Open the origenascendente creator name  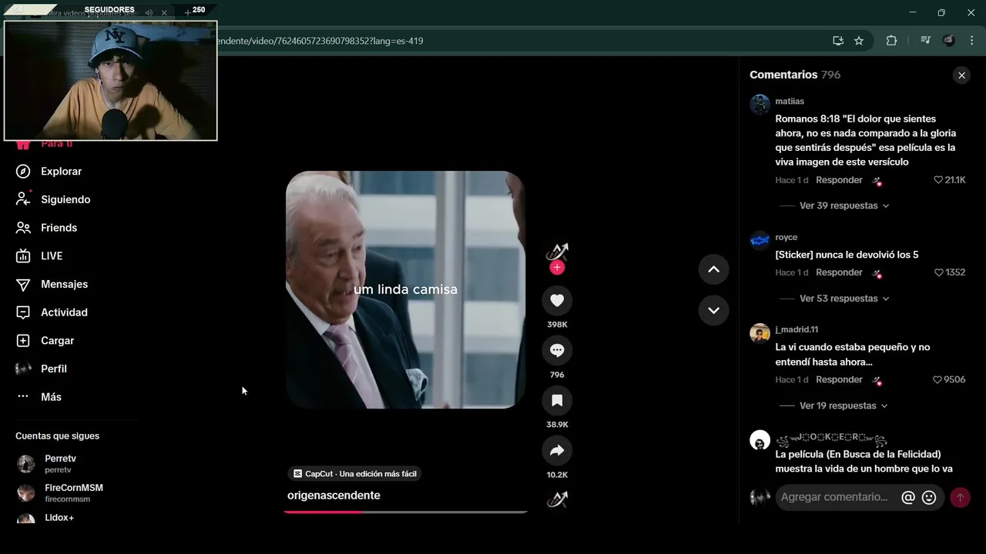tap(334, 496)
